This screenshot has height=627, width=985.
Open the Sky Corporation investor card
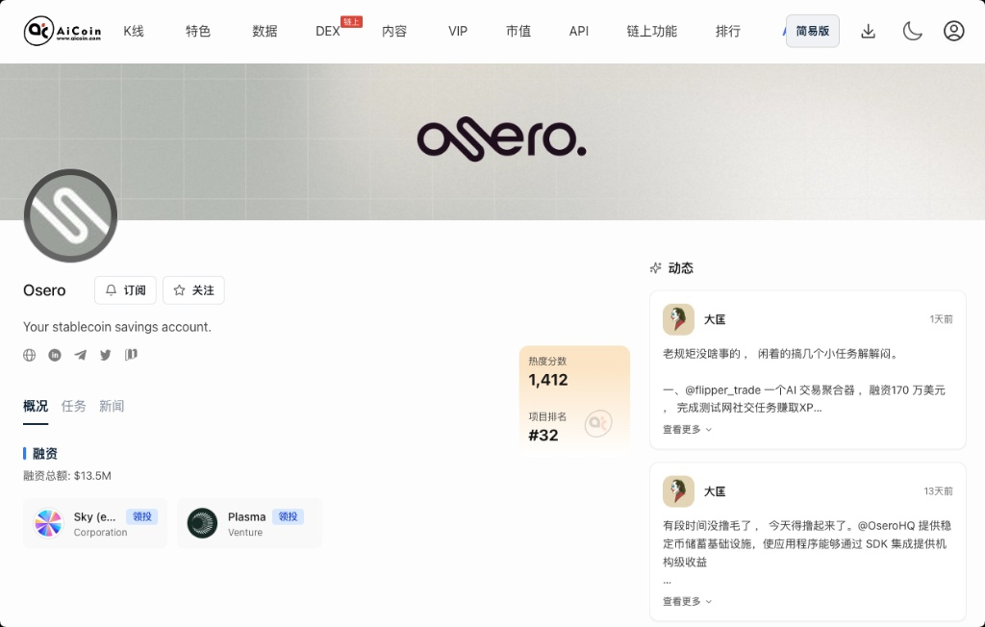coord(95,523)
